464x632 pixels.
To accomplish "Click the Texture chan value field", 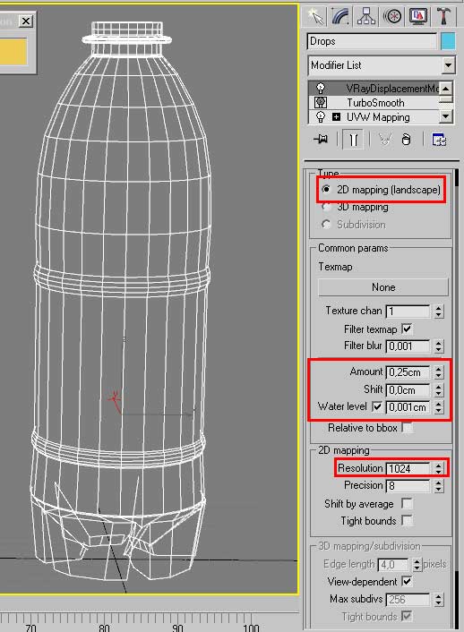I will click(x=408, y=312).
